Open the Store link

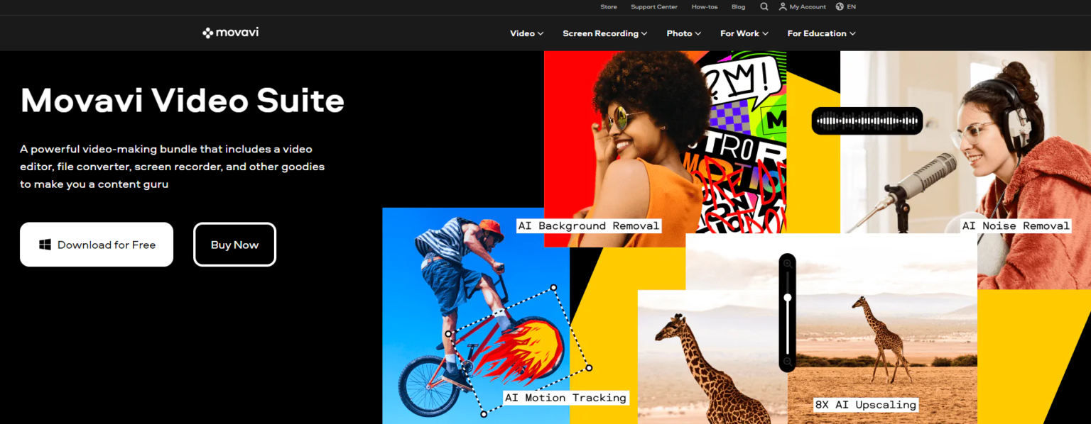point(609,6)
